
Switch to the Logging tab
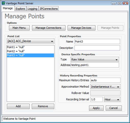click(32, 9)
